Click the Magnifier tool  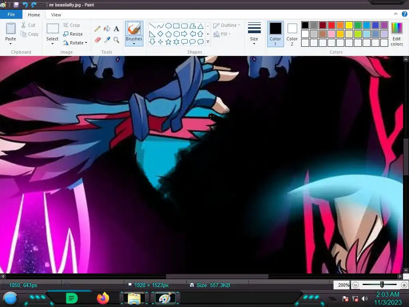[116, 40]
